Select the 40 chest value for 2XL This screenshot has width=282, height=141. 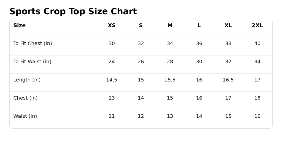point(257,44)
